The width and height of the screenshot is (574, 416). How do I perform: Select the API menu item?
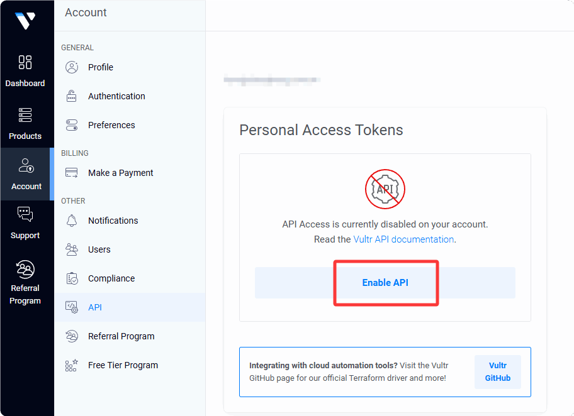coord(95,307)
